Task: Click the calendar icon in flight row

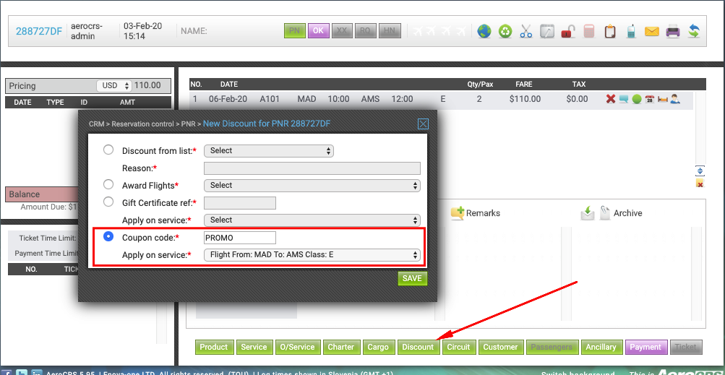Action: click(650, 99)
